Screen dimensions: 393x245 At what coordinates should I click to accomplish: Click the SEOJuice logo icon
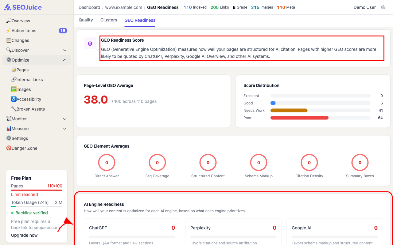pos(8,7)
